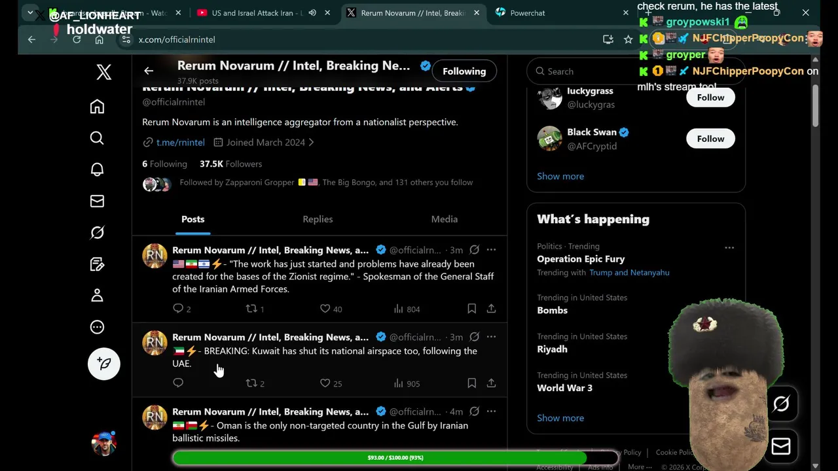View analytics of post with 804 views
This screenshot has height=471, width=838.
(407, 309)
